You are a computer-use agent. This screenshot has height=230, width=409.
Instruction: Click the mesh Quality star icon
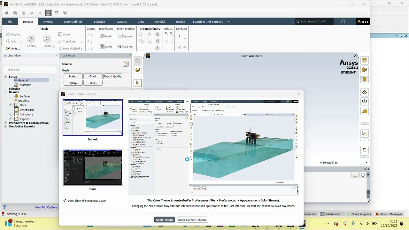pos(47,39)
